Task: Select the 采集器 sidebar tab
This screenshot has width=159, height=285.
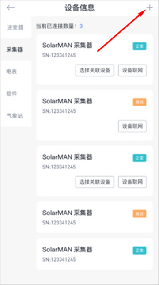Action: pyautogui.click(x=15, y=49)
